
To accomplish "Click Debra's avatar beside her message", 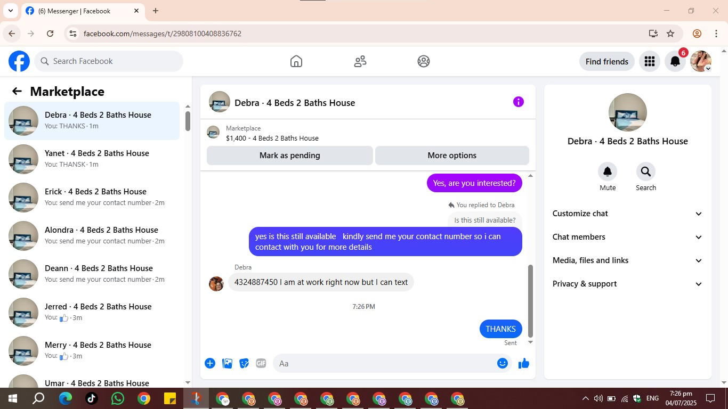I will coord(216,284).
